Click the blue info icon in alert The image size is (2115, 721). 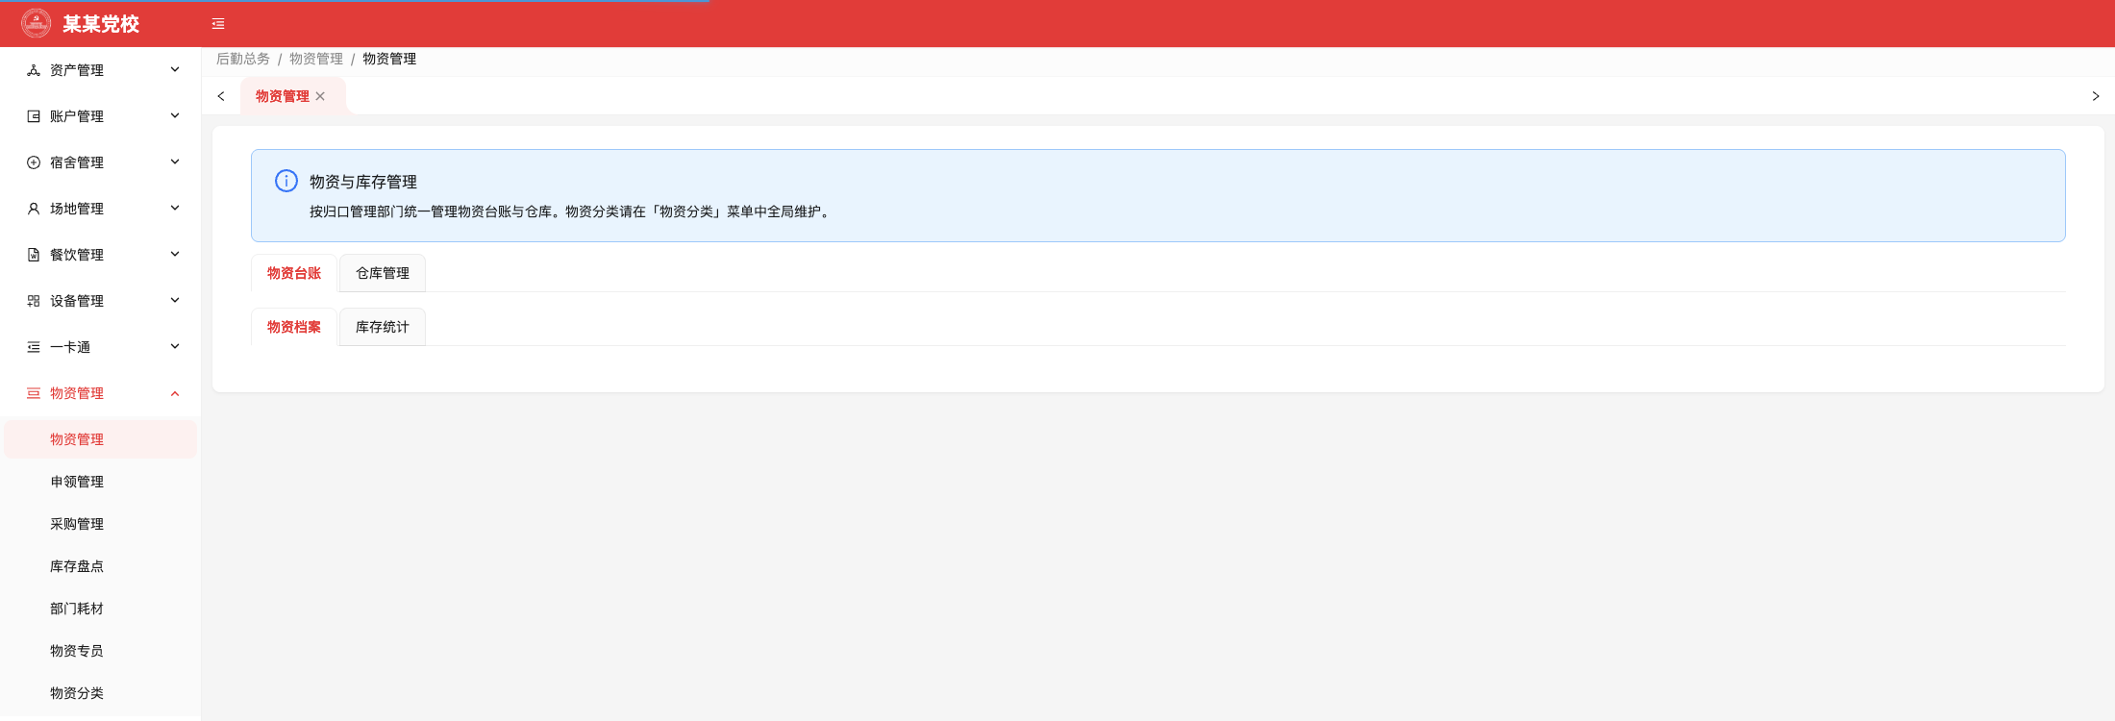[x=286, y=181]
